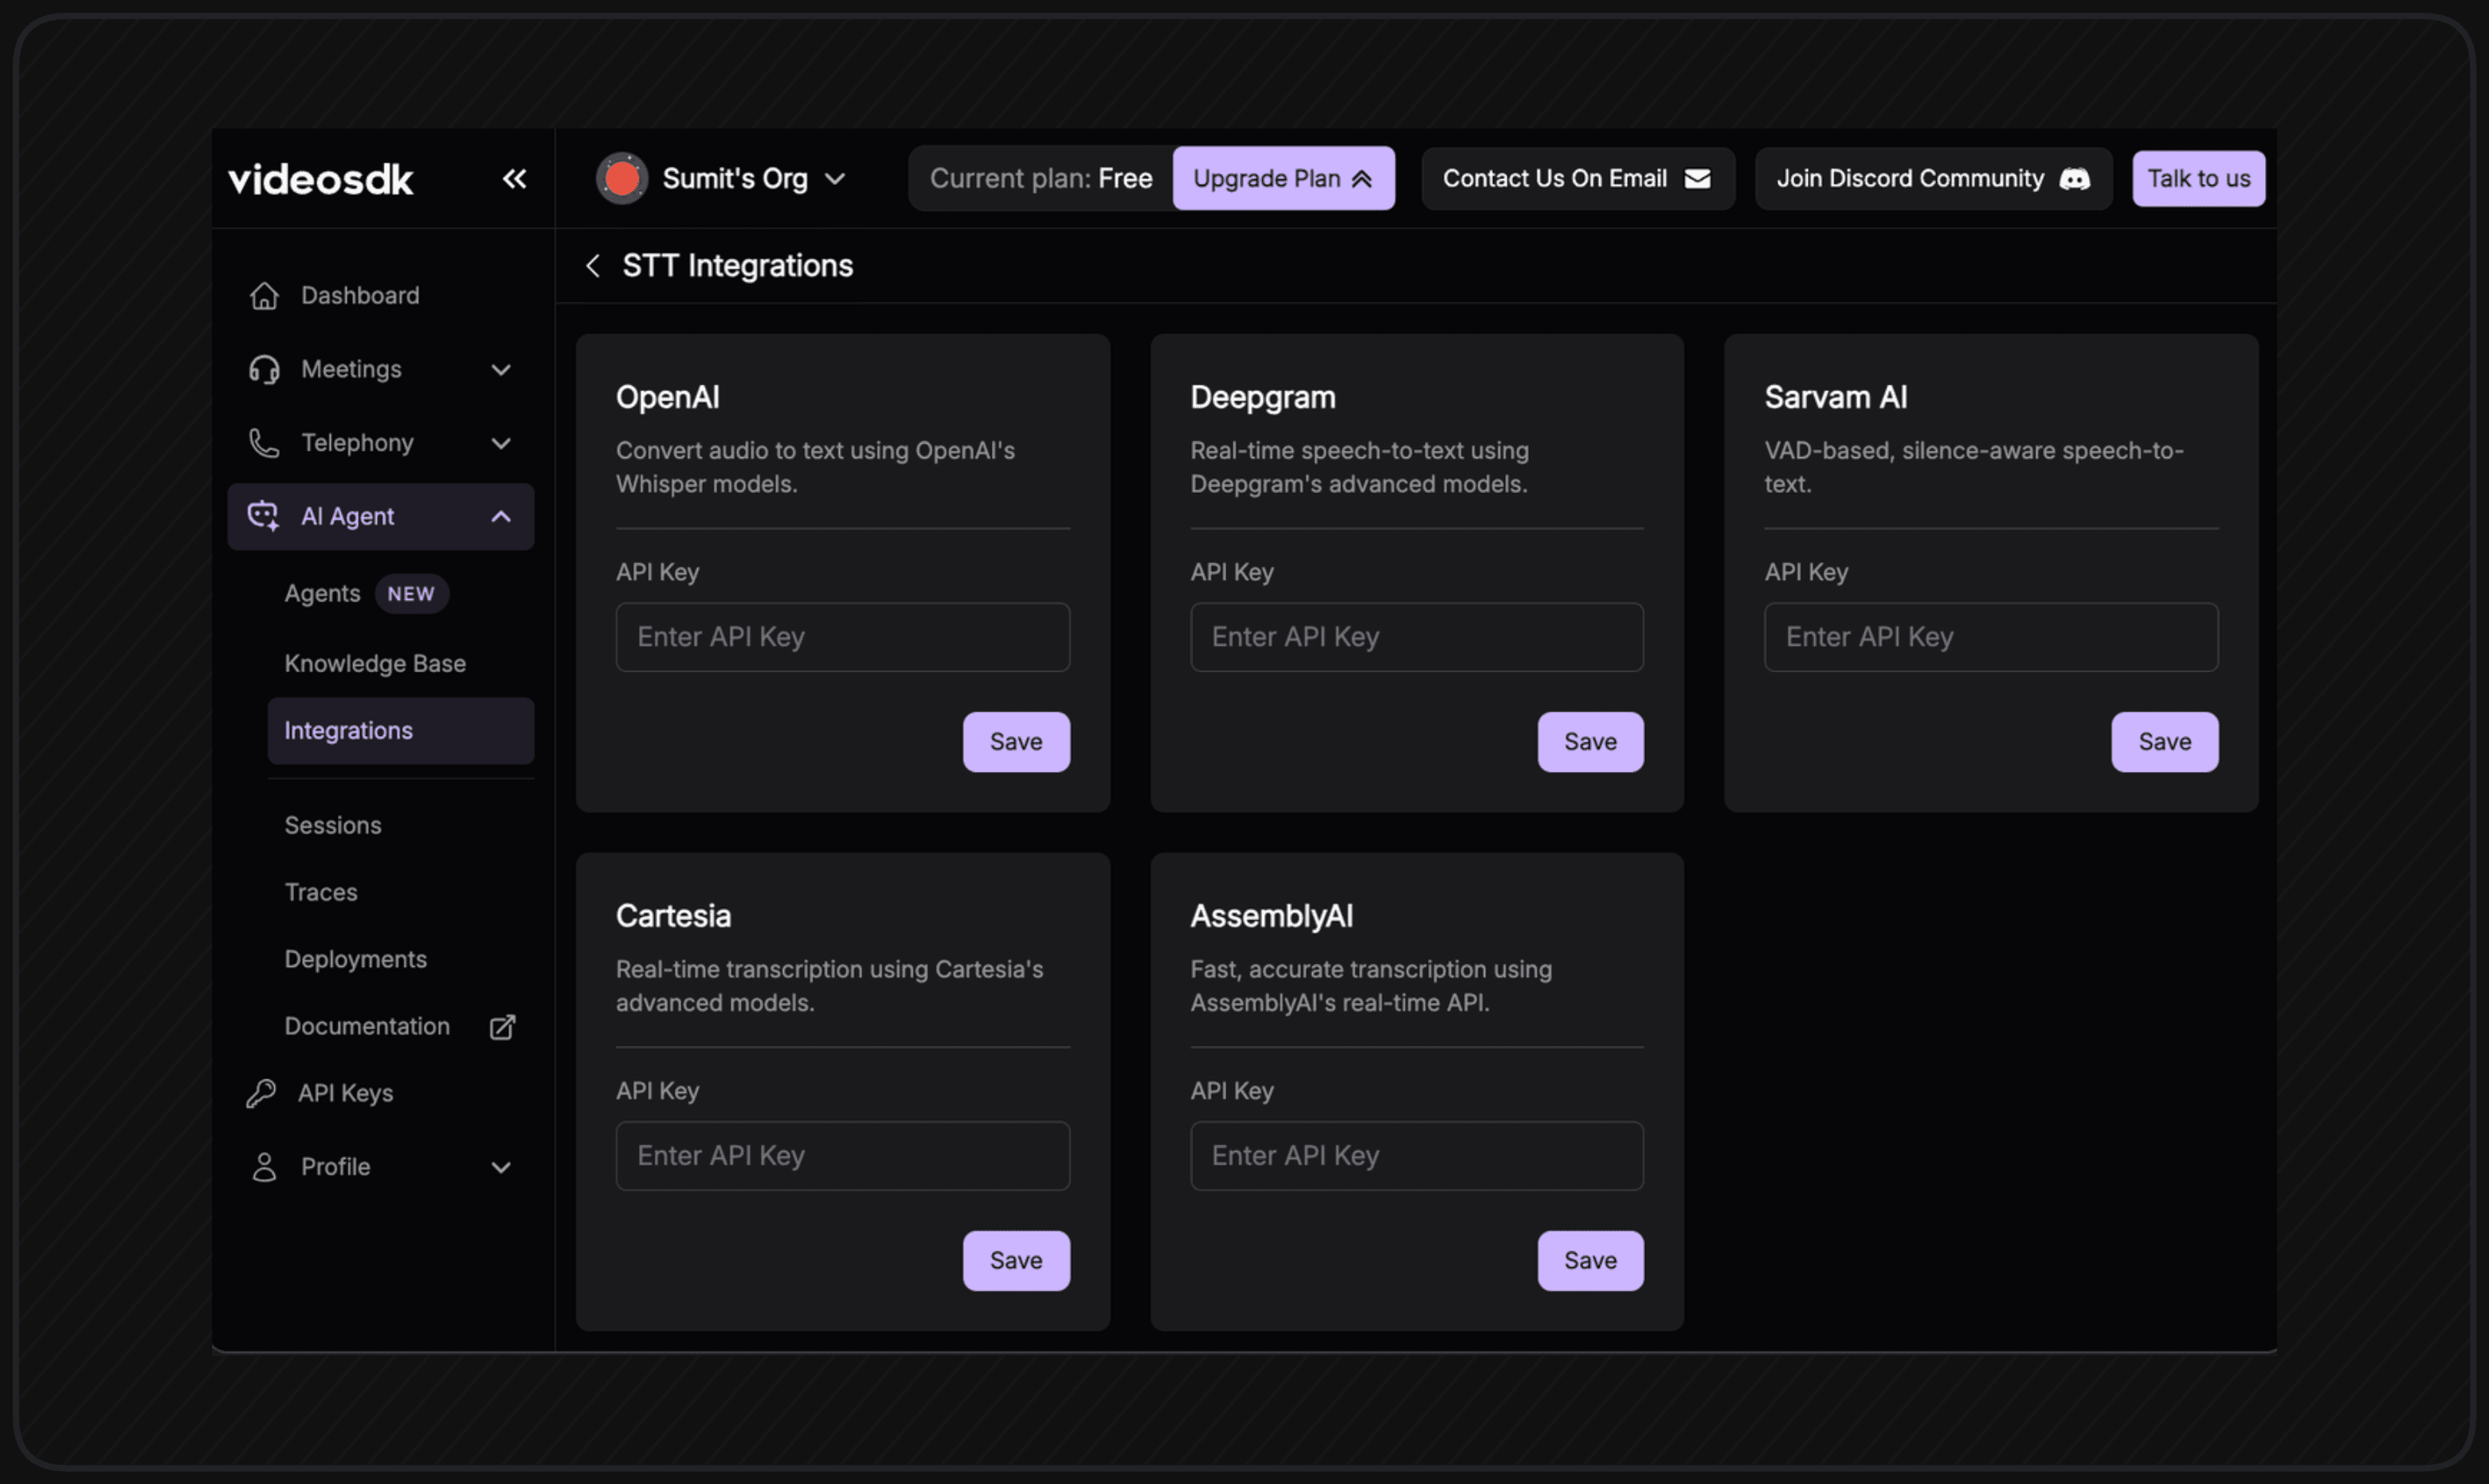Expand the Meetings menu chevron
The height and width of the screenshot is (1484, 2489).
501,370
